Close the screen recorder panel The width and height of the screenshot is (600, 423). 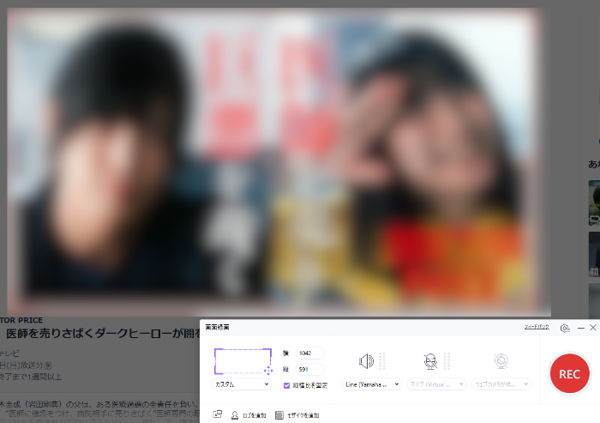593,328
